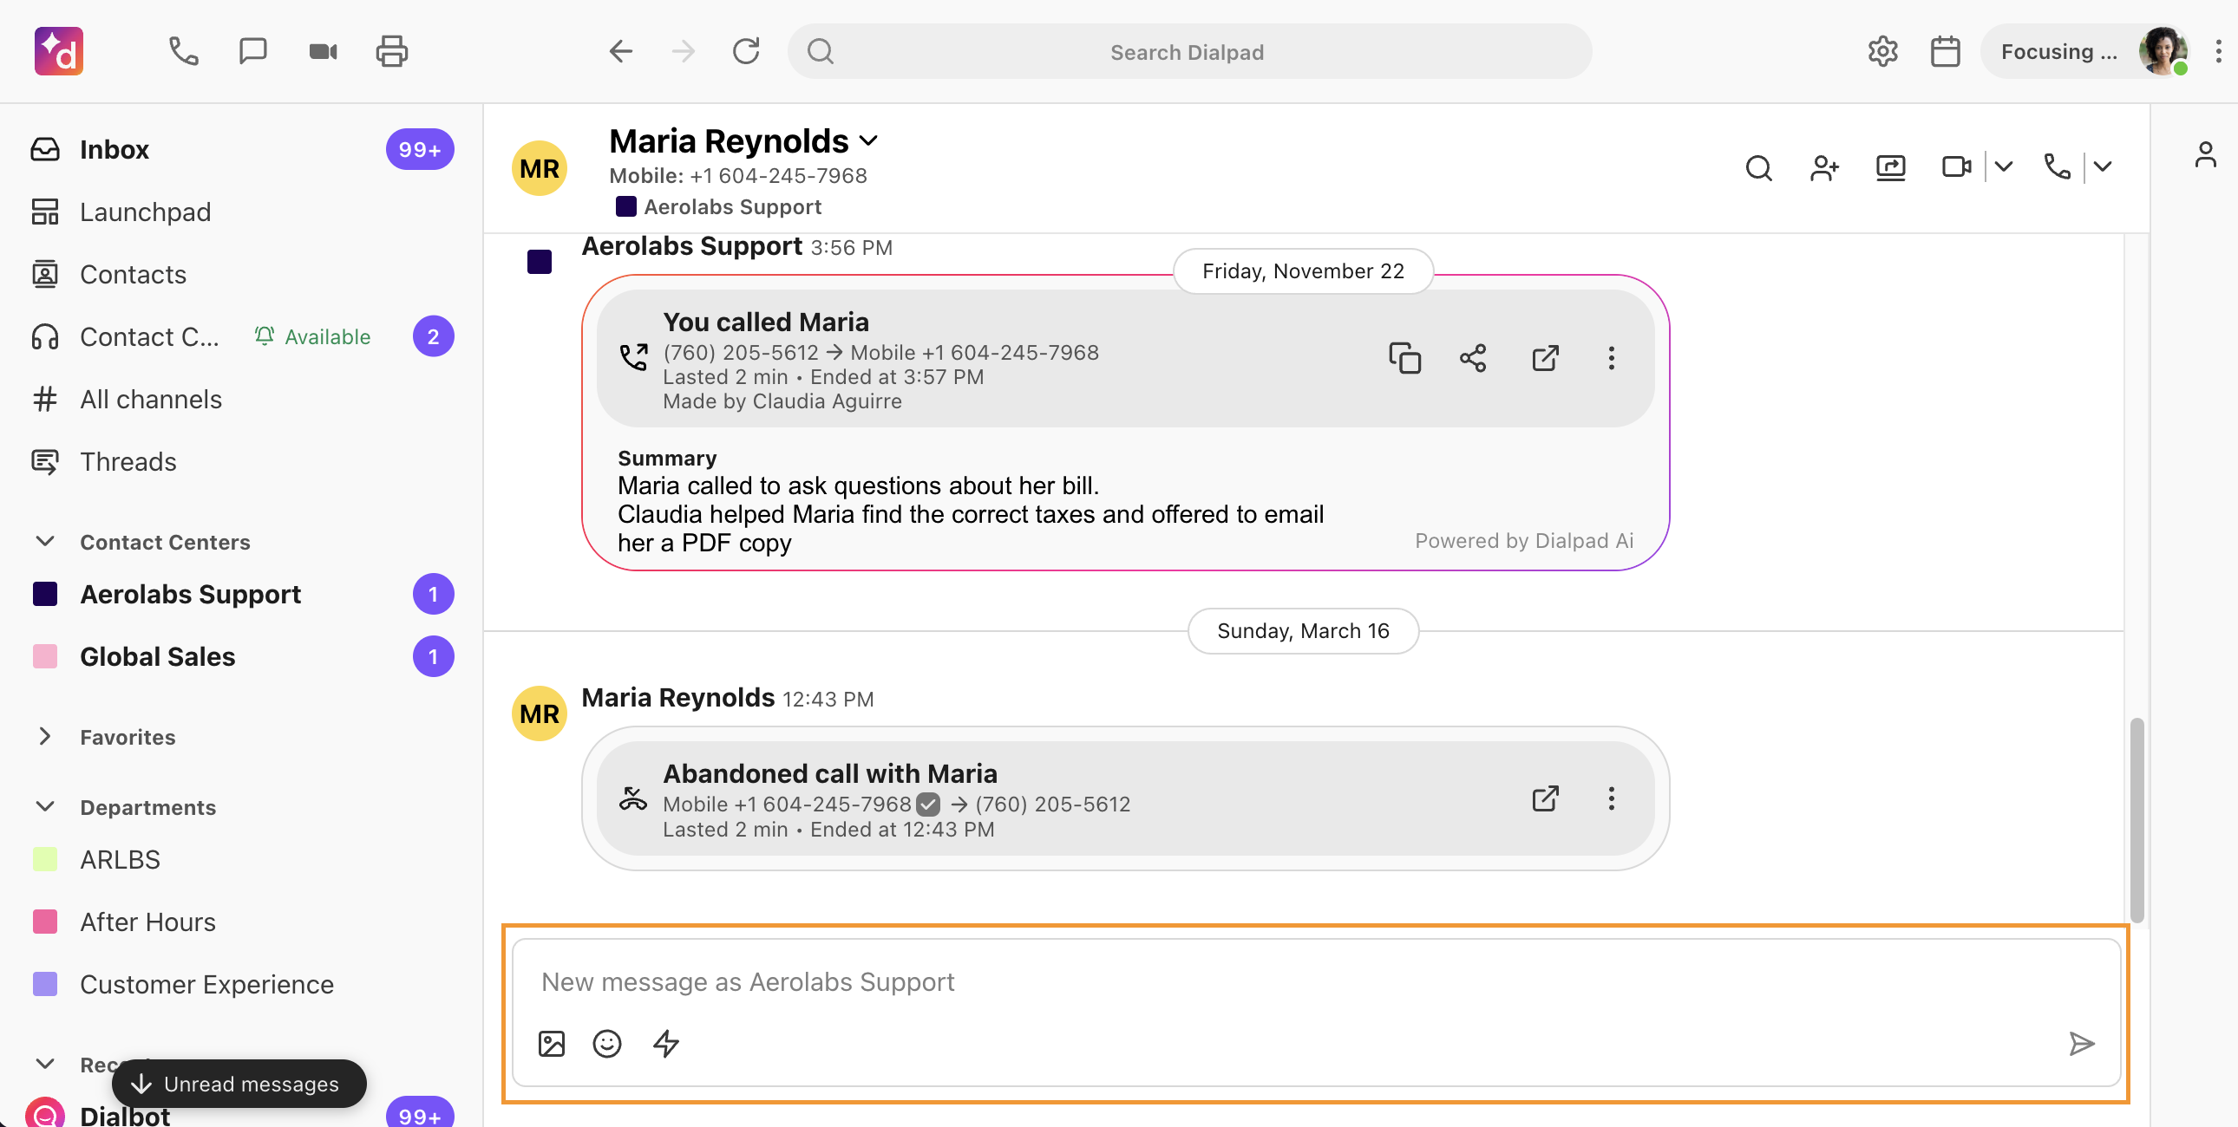Toggle the Available status indicator
The width and height of the screenshot is (2238, 1127).
(314, 337)
